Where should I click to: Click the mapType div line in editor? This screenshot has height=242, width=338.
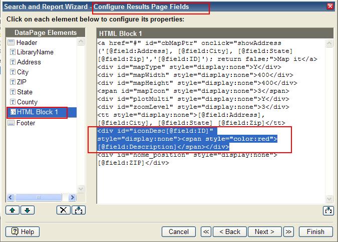(x=189, y=67)
